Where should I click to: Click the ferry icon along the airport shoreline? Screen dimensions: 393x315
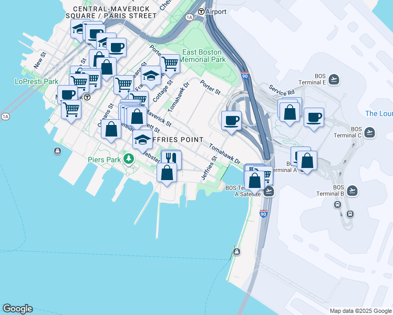pyautogui.click(x=237, y=251)
